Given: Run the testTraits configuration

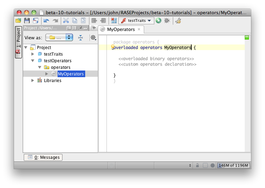Looking at the screenshot, I should tap(159, 21).
